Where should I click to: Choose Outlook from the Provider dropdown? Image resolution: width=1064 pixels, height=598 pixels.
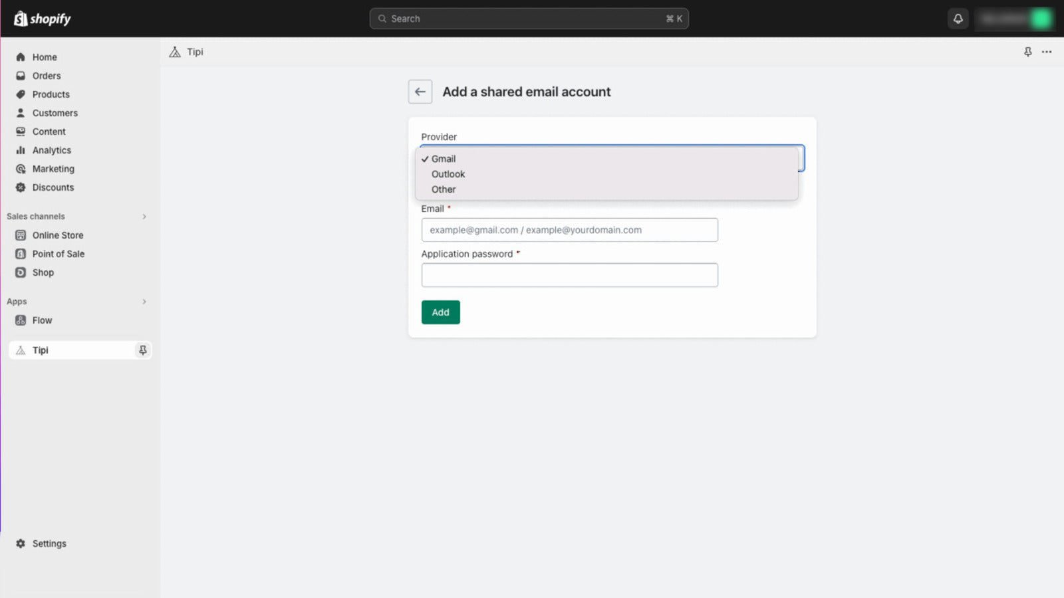448,174
